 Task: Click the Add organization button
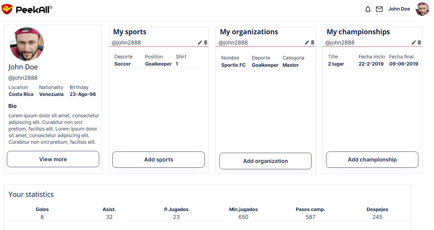(x=265, y=161)
